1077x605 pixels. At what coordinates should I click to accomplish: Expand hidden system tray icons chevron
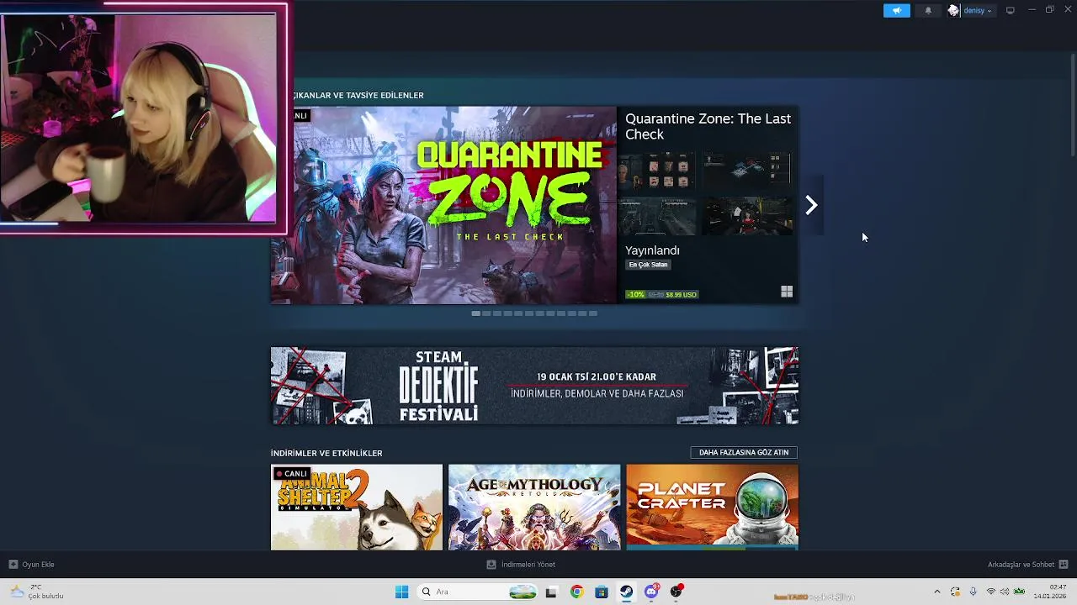coord(937,592)
